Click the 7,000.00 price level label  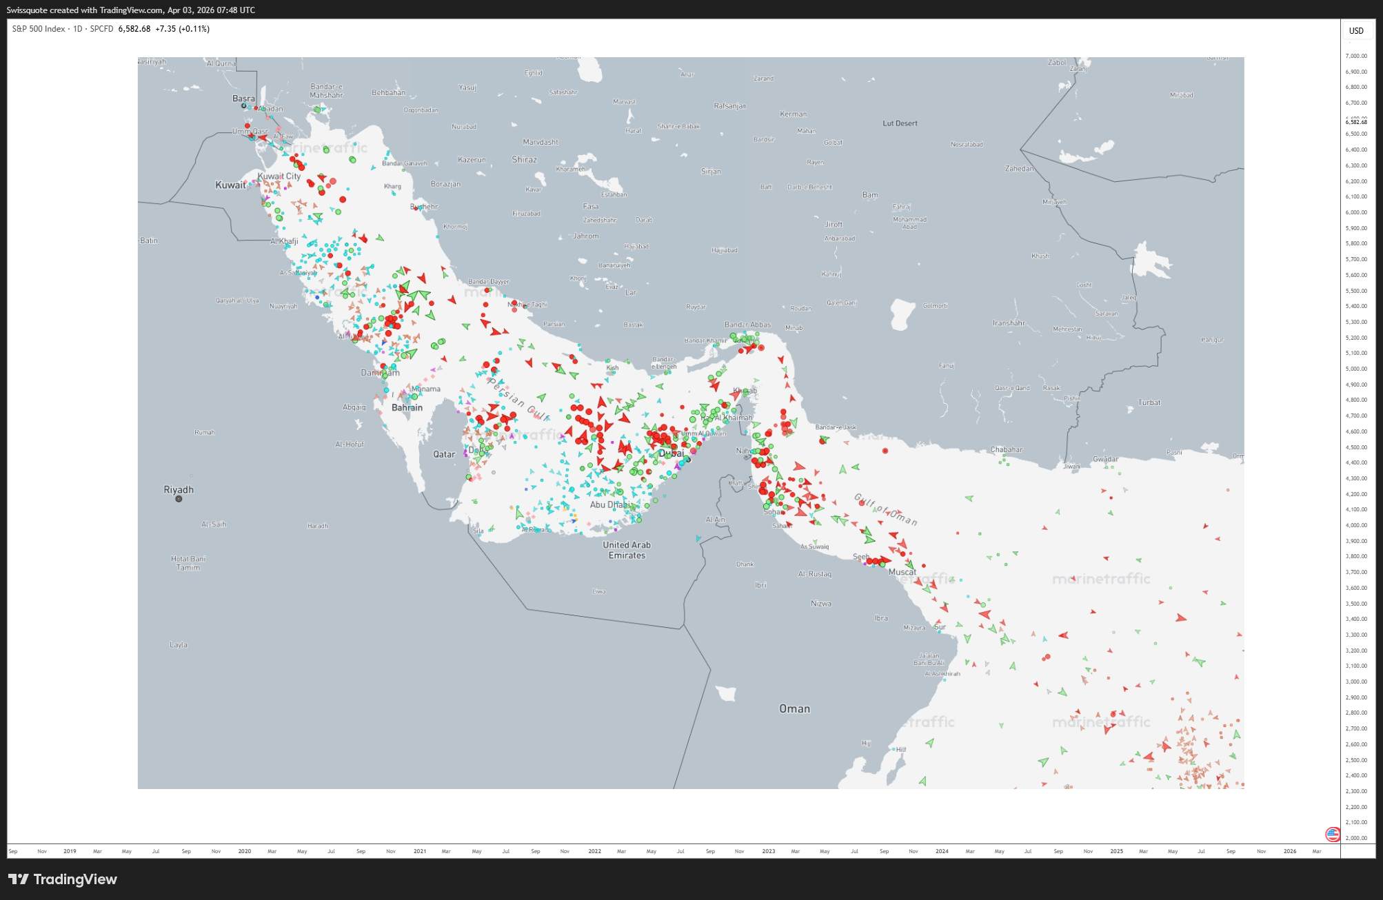pyautogui.click(x=1356, y=56)
